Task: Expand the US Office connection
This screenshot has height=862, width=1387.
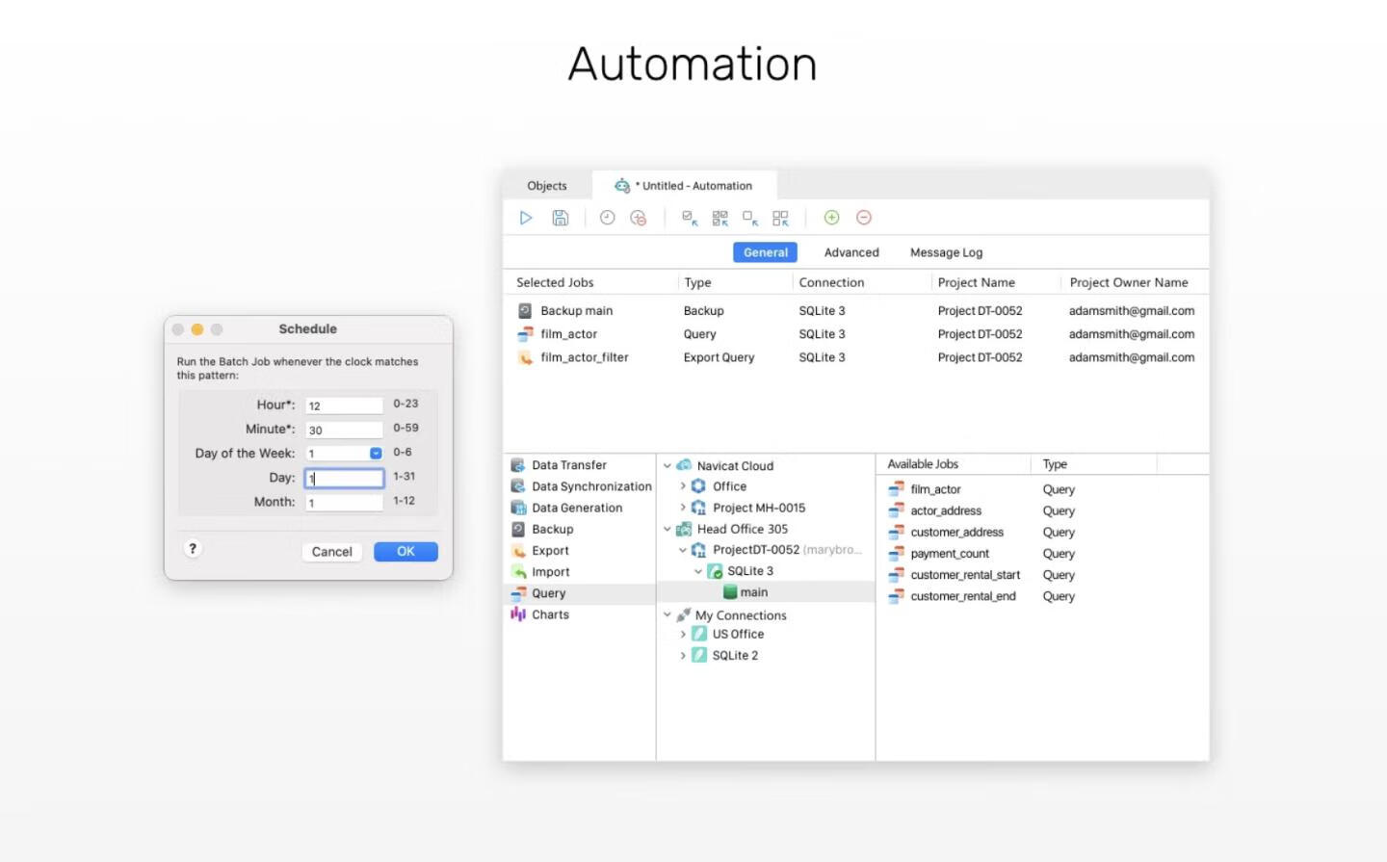Action: point(683,634)
